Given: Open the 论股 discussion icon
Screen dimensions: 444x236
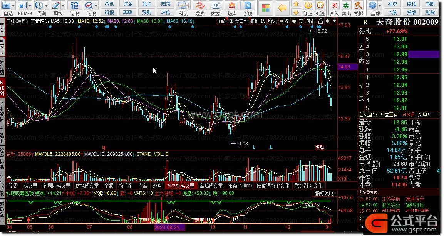Looking at the screenshot, I should 74,5.
